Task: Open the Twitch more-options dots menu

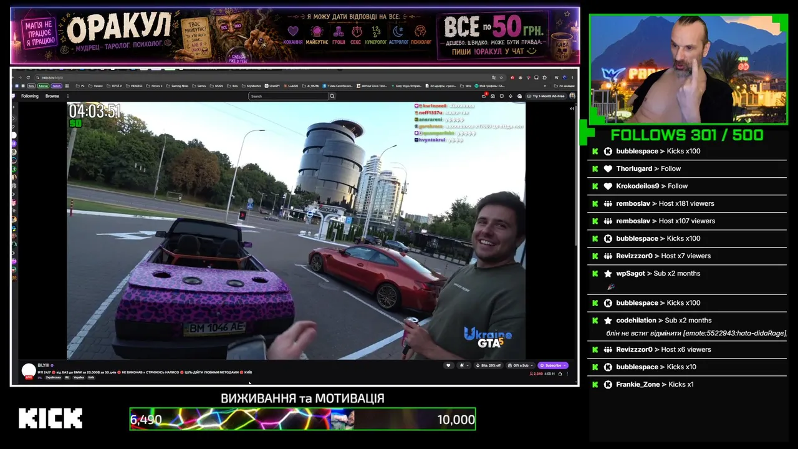Action: [67, 96]
